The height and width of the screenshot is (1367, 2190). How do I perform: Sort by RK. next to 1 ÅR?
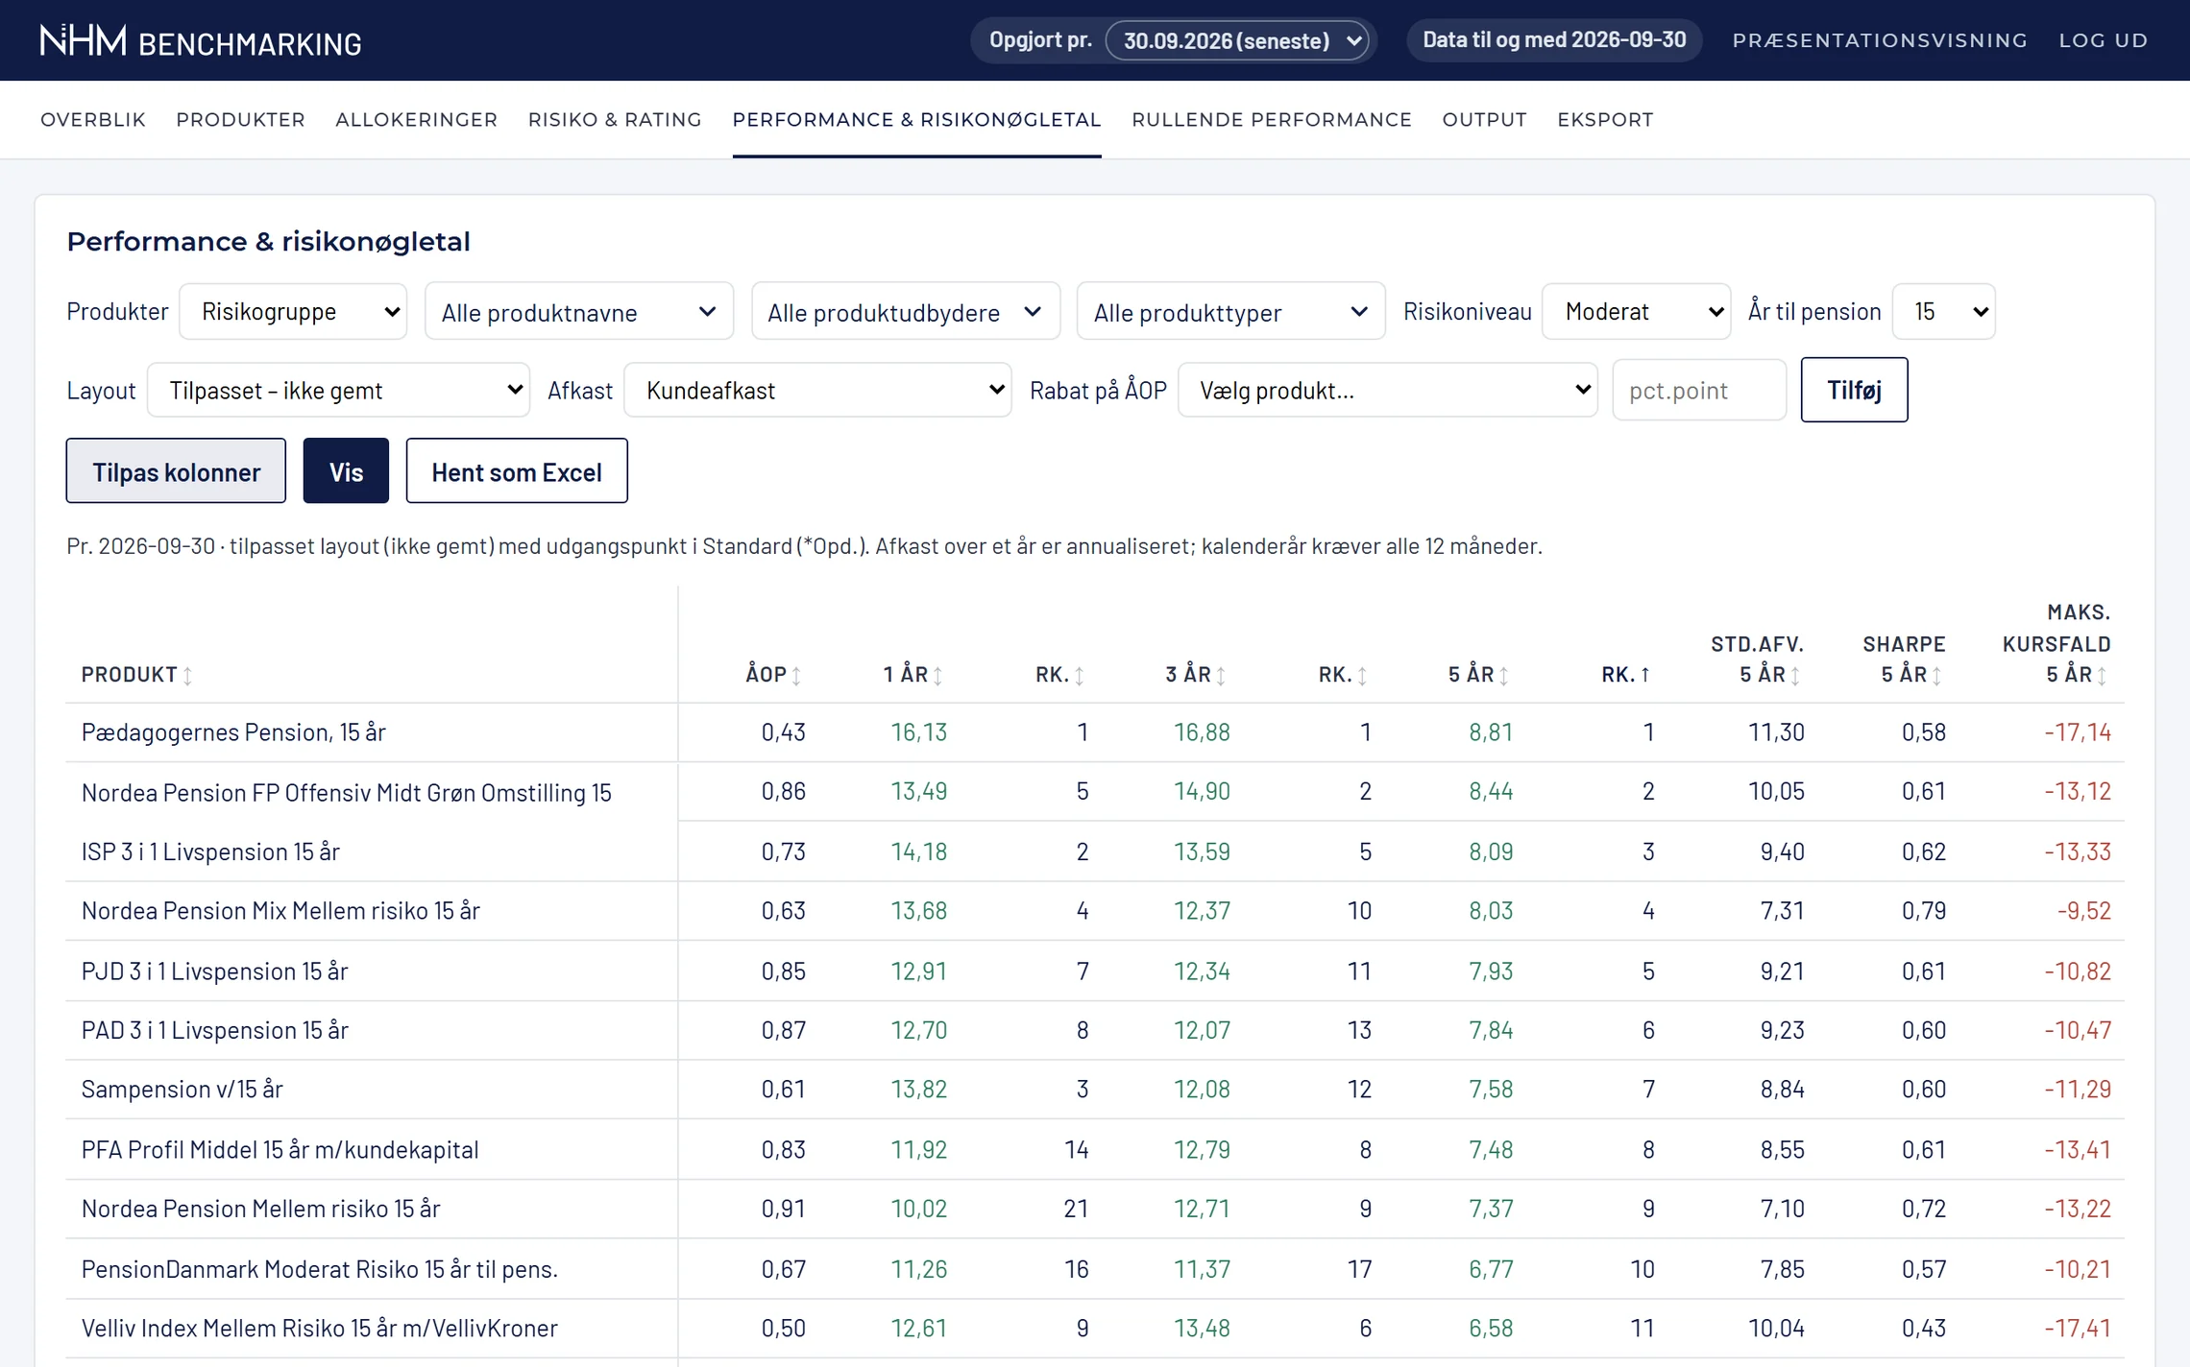point(1059,675)
